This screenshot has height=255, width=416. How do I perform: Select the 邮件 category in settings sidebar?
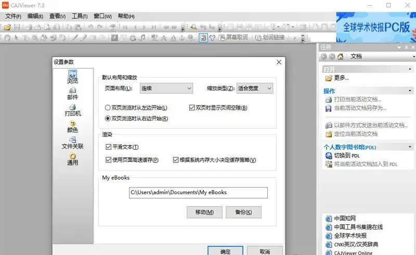(73, 94)
